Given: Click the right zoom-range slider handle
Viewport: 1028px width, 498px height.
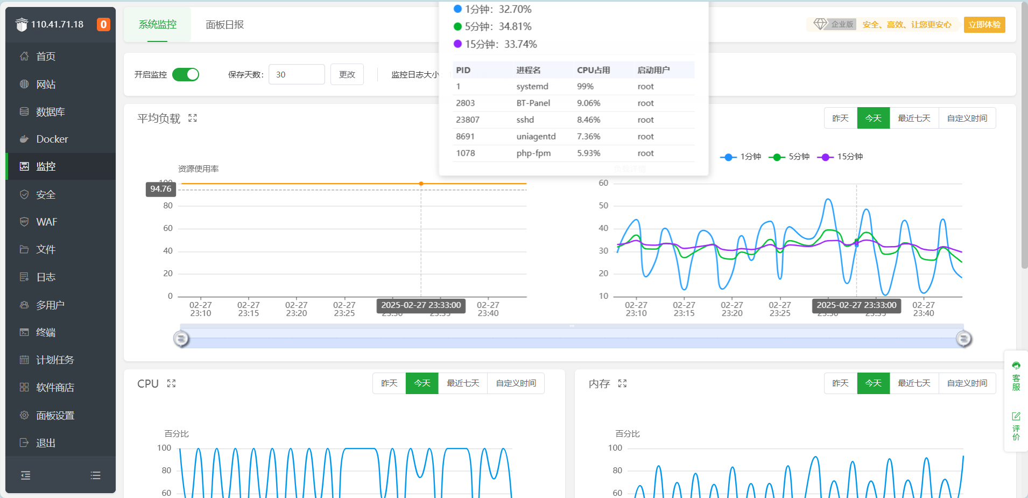Looking at the screenshot, I should 963,339.
